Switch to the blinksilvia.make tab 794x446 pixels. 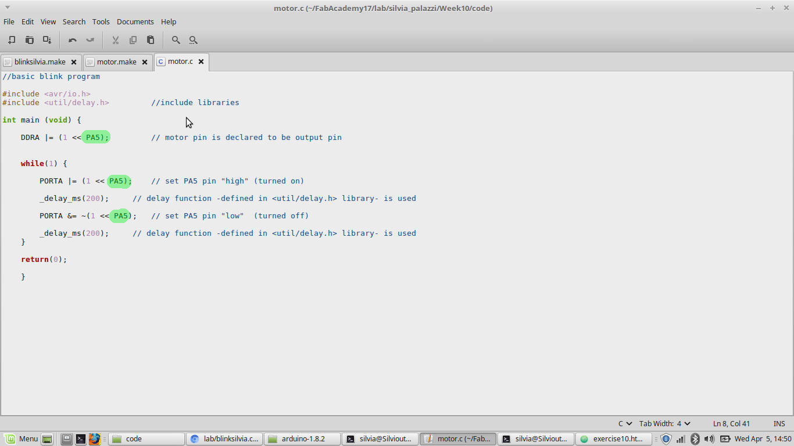pos(40,62)
